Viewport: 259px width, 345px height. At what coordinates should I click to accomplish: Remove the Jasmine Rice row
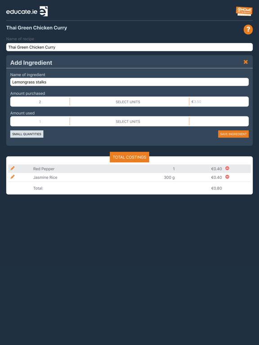click(227, 177)
